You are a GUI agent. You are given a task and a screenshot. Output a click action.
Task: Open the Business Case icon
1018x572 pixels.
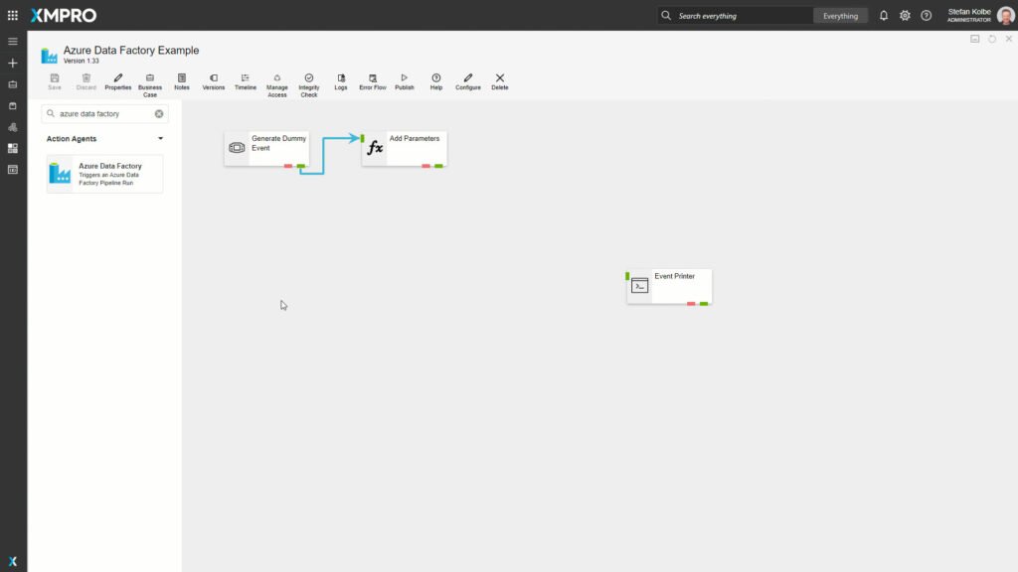click(150, 78)
